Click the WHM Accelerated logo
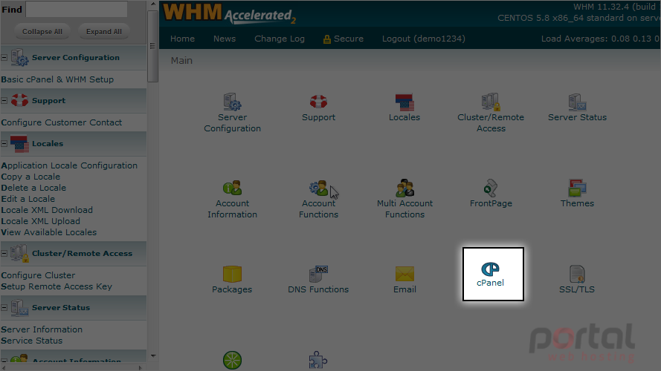661x371 pixels. click(x=229, y=13)
